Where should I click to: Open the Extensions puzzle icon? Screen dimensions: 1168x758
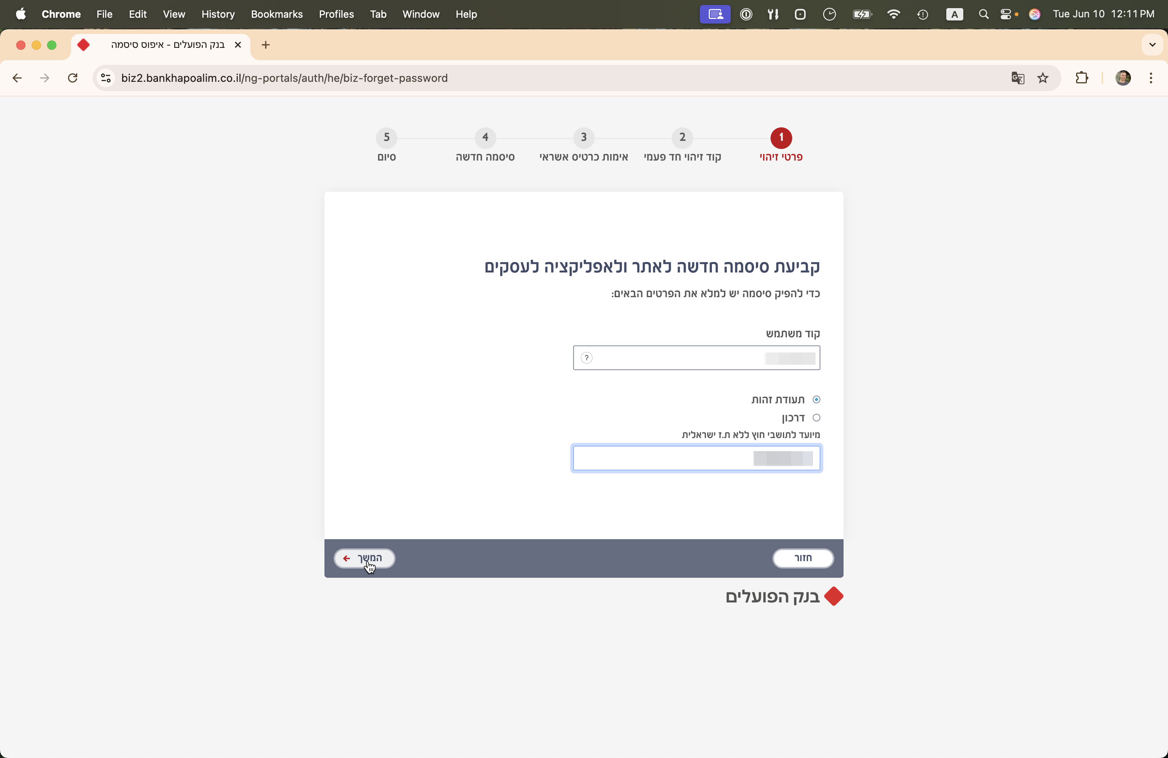click(x=1081, y=78)
